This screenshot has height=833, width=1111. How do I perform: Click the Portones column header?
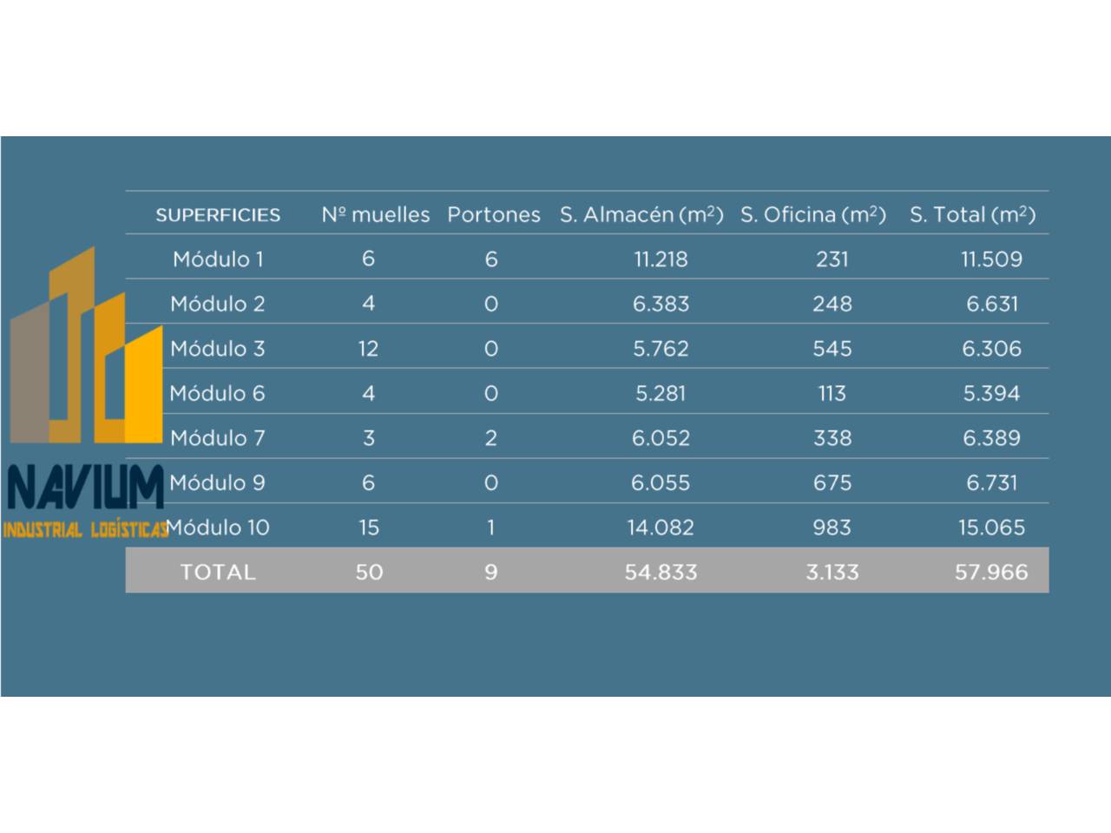(493, 215)
